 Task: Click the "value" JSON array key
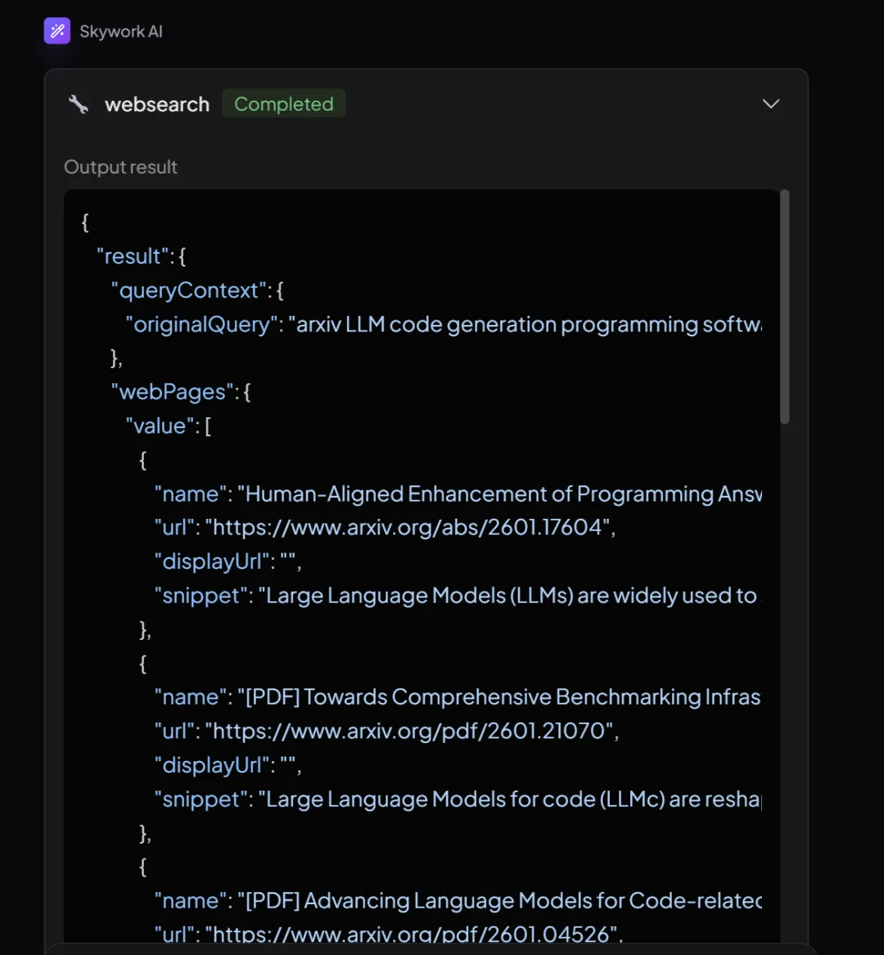(x=160, y=426)
